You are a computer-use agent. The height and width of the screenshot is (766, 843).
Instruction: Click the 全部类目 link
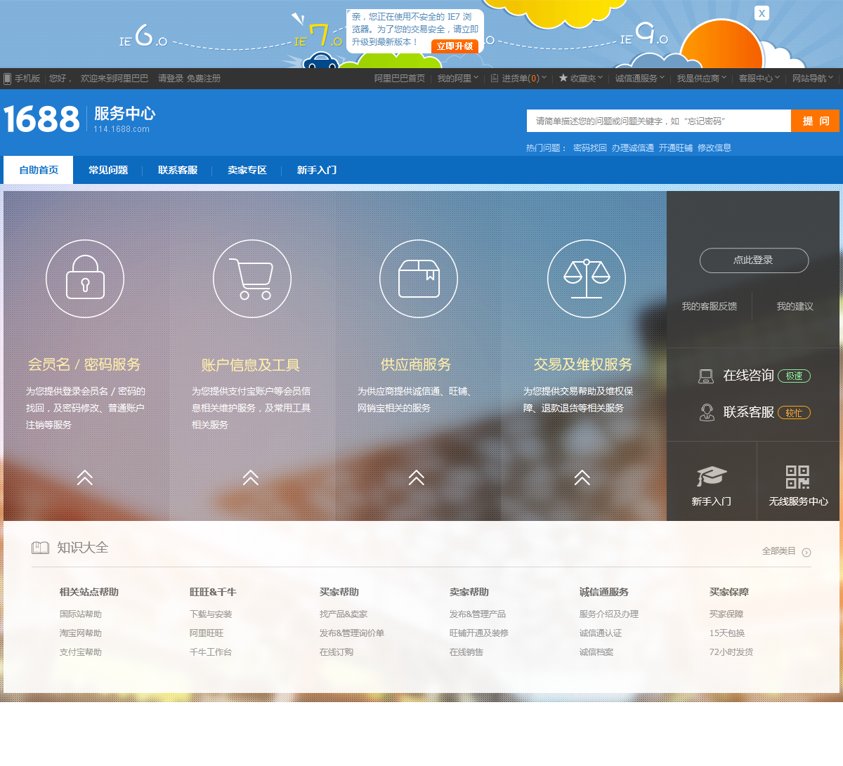(779, 551)
